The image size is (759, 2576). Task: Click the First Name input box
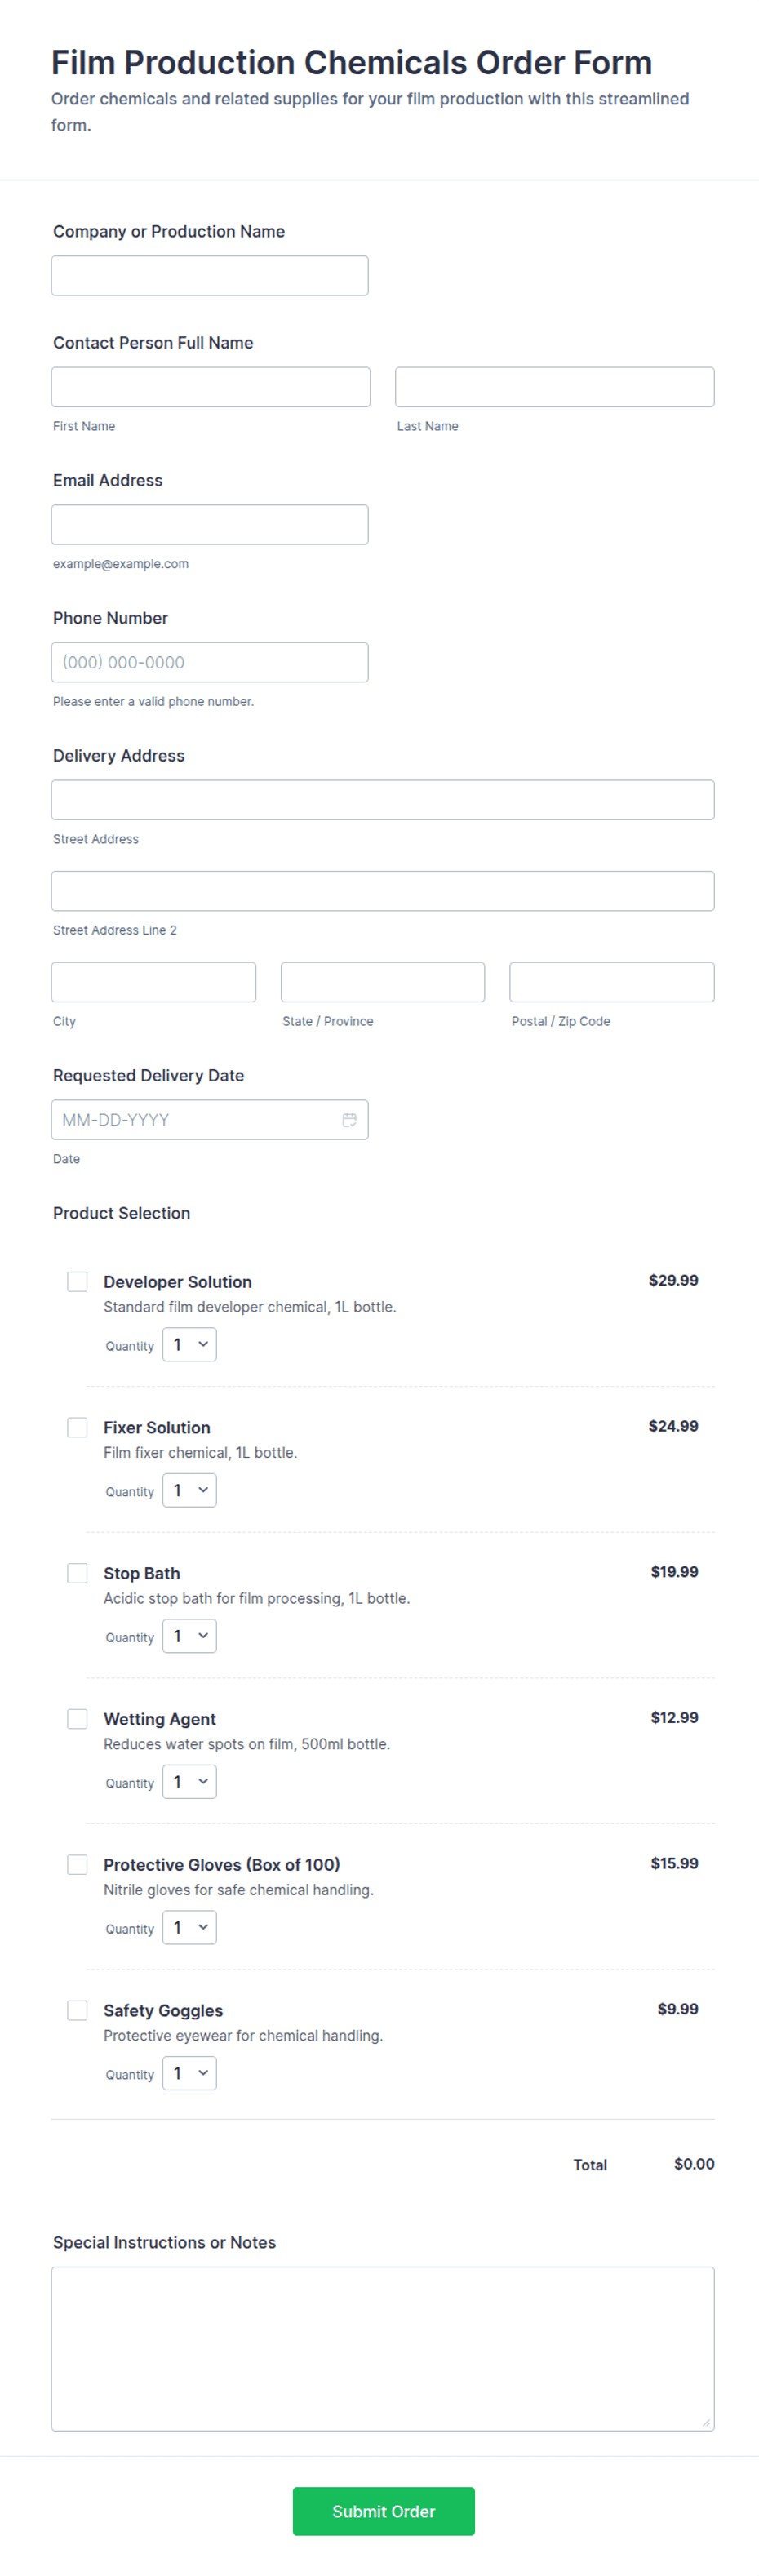point(211,386)
